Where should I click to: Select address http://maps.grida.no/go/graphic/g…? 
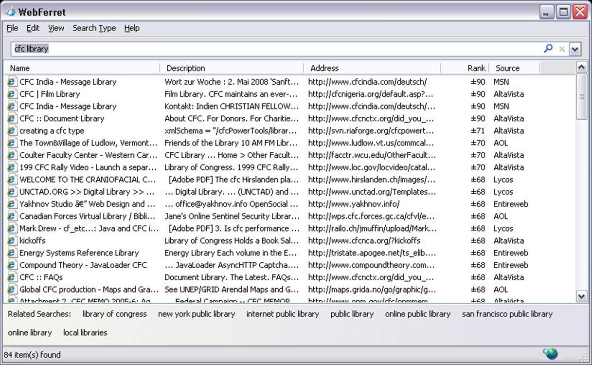tap(372, 289)
